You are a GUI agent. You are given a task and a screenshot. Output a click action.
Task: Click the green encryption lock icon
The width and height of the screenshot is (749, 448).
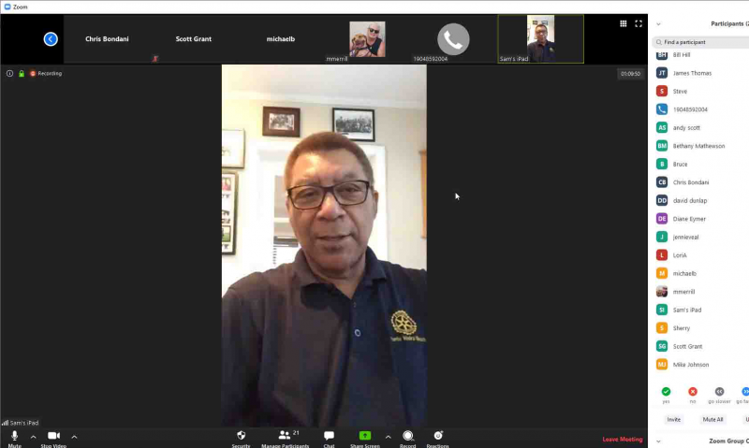click(22, 74)
